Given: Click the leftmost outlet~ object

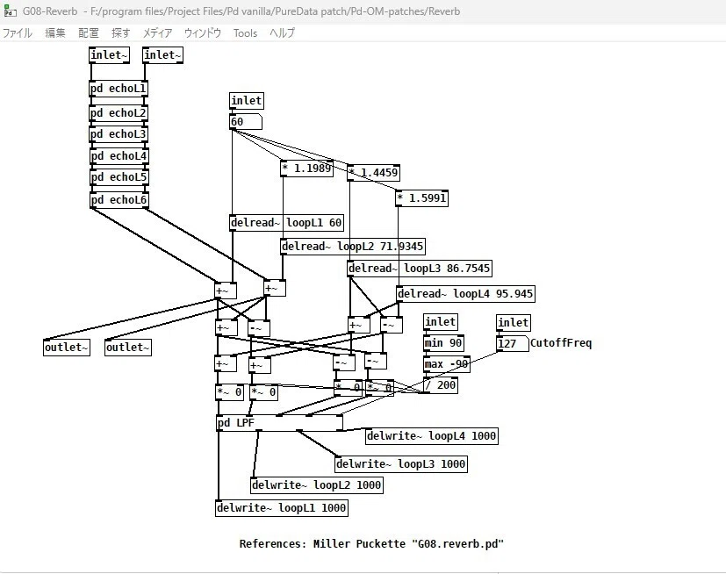Looking at the screenshot, I should click(67, 348).
